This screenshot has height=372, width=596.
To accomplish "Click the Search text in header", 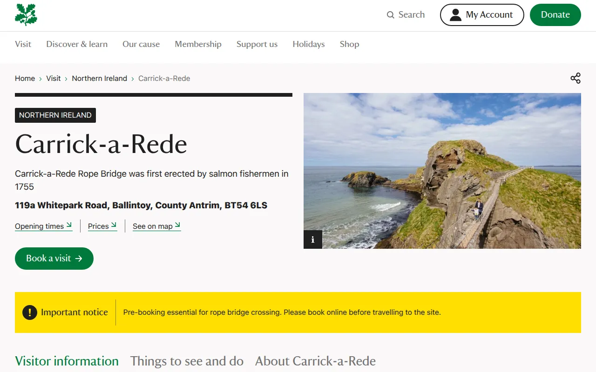I will click(x=412, y=15).
